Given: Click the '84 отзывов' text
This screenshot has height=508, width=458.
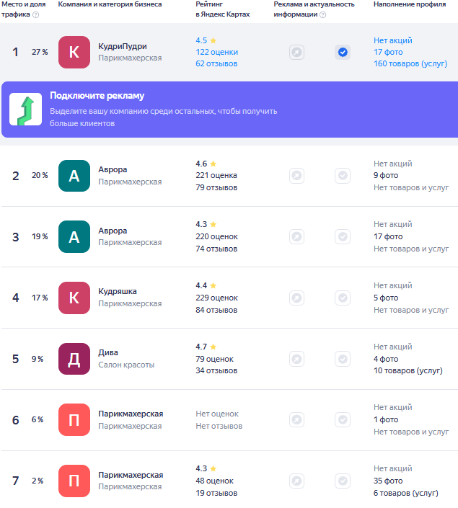Looking at the screenshot, I should click(x=216, y=310).
